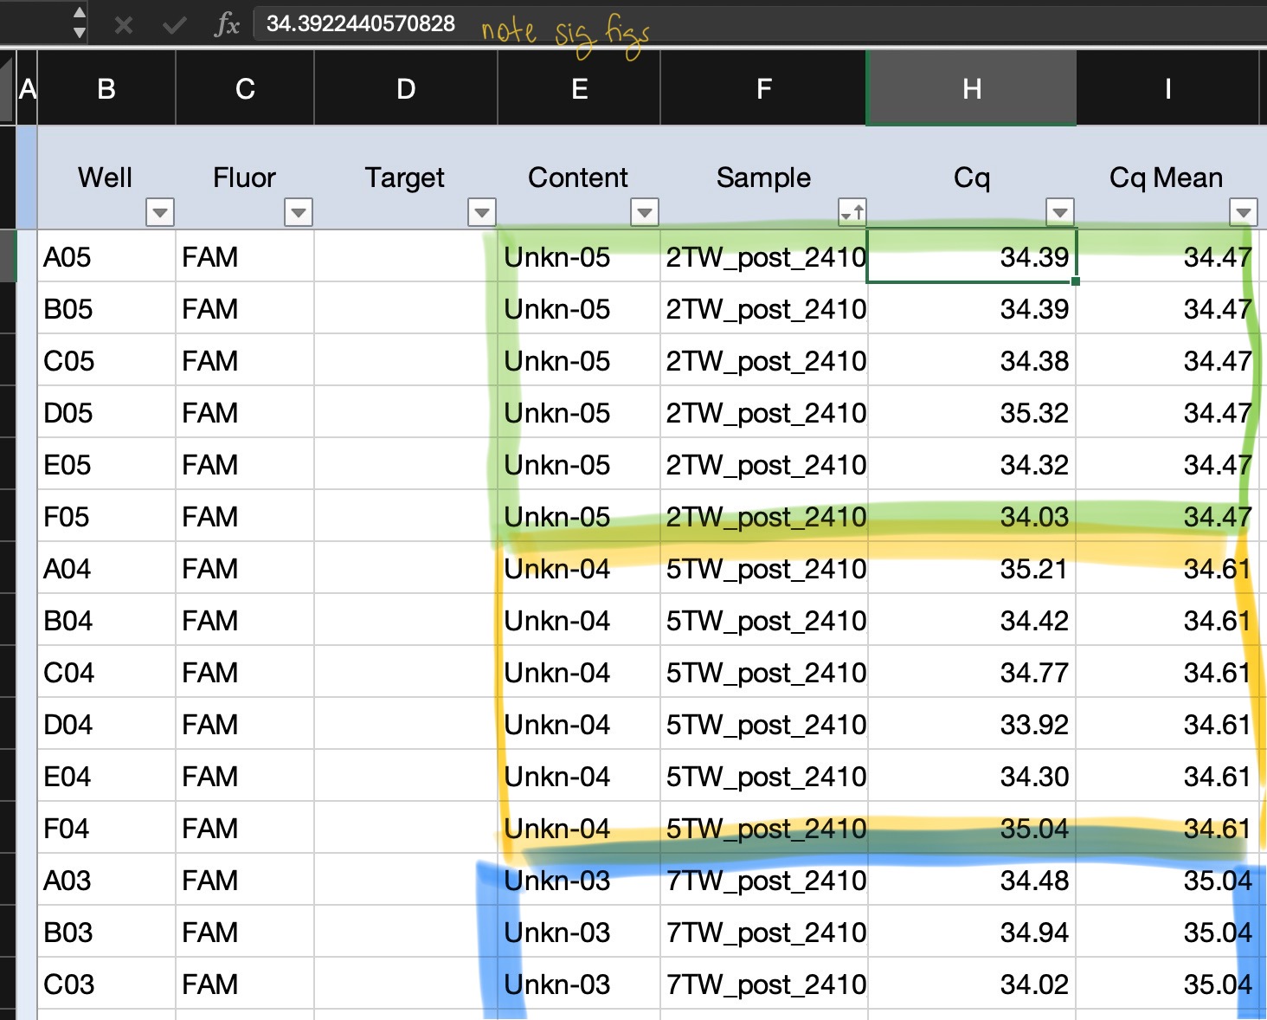The width and height of the screenshot is (1267, 1020).
Task: Click the Cq Mean header cell
Action: tap(1167, 178)
